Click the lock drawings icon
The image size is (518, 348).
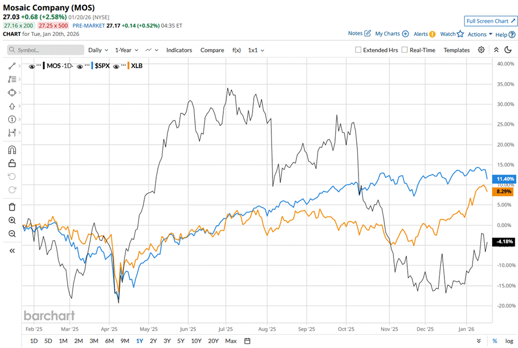coord(12,163)
